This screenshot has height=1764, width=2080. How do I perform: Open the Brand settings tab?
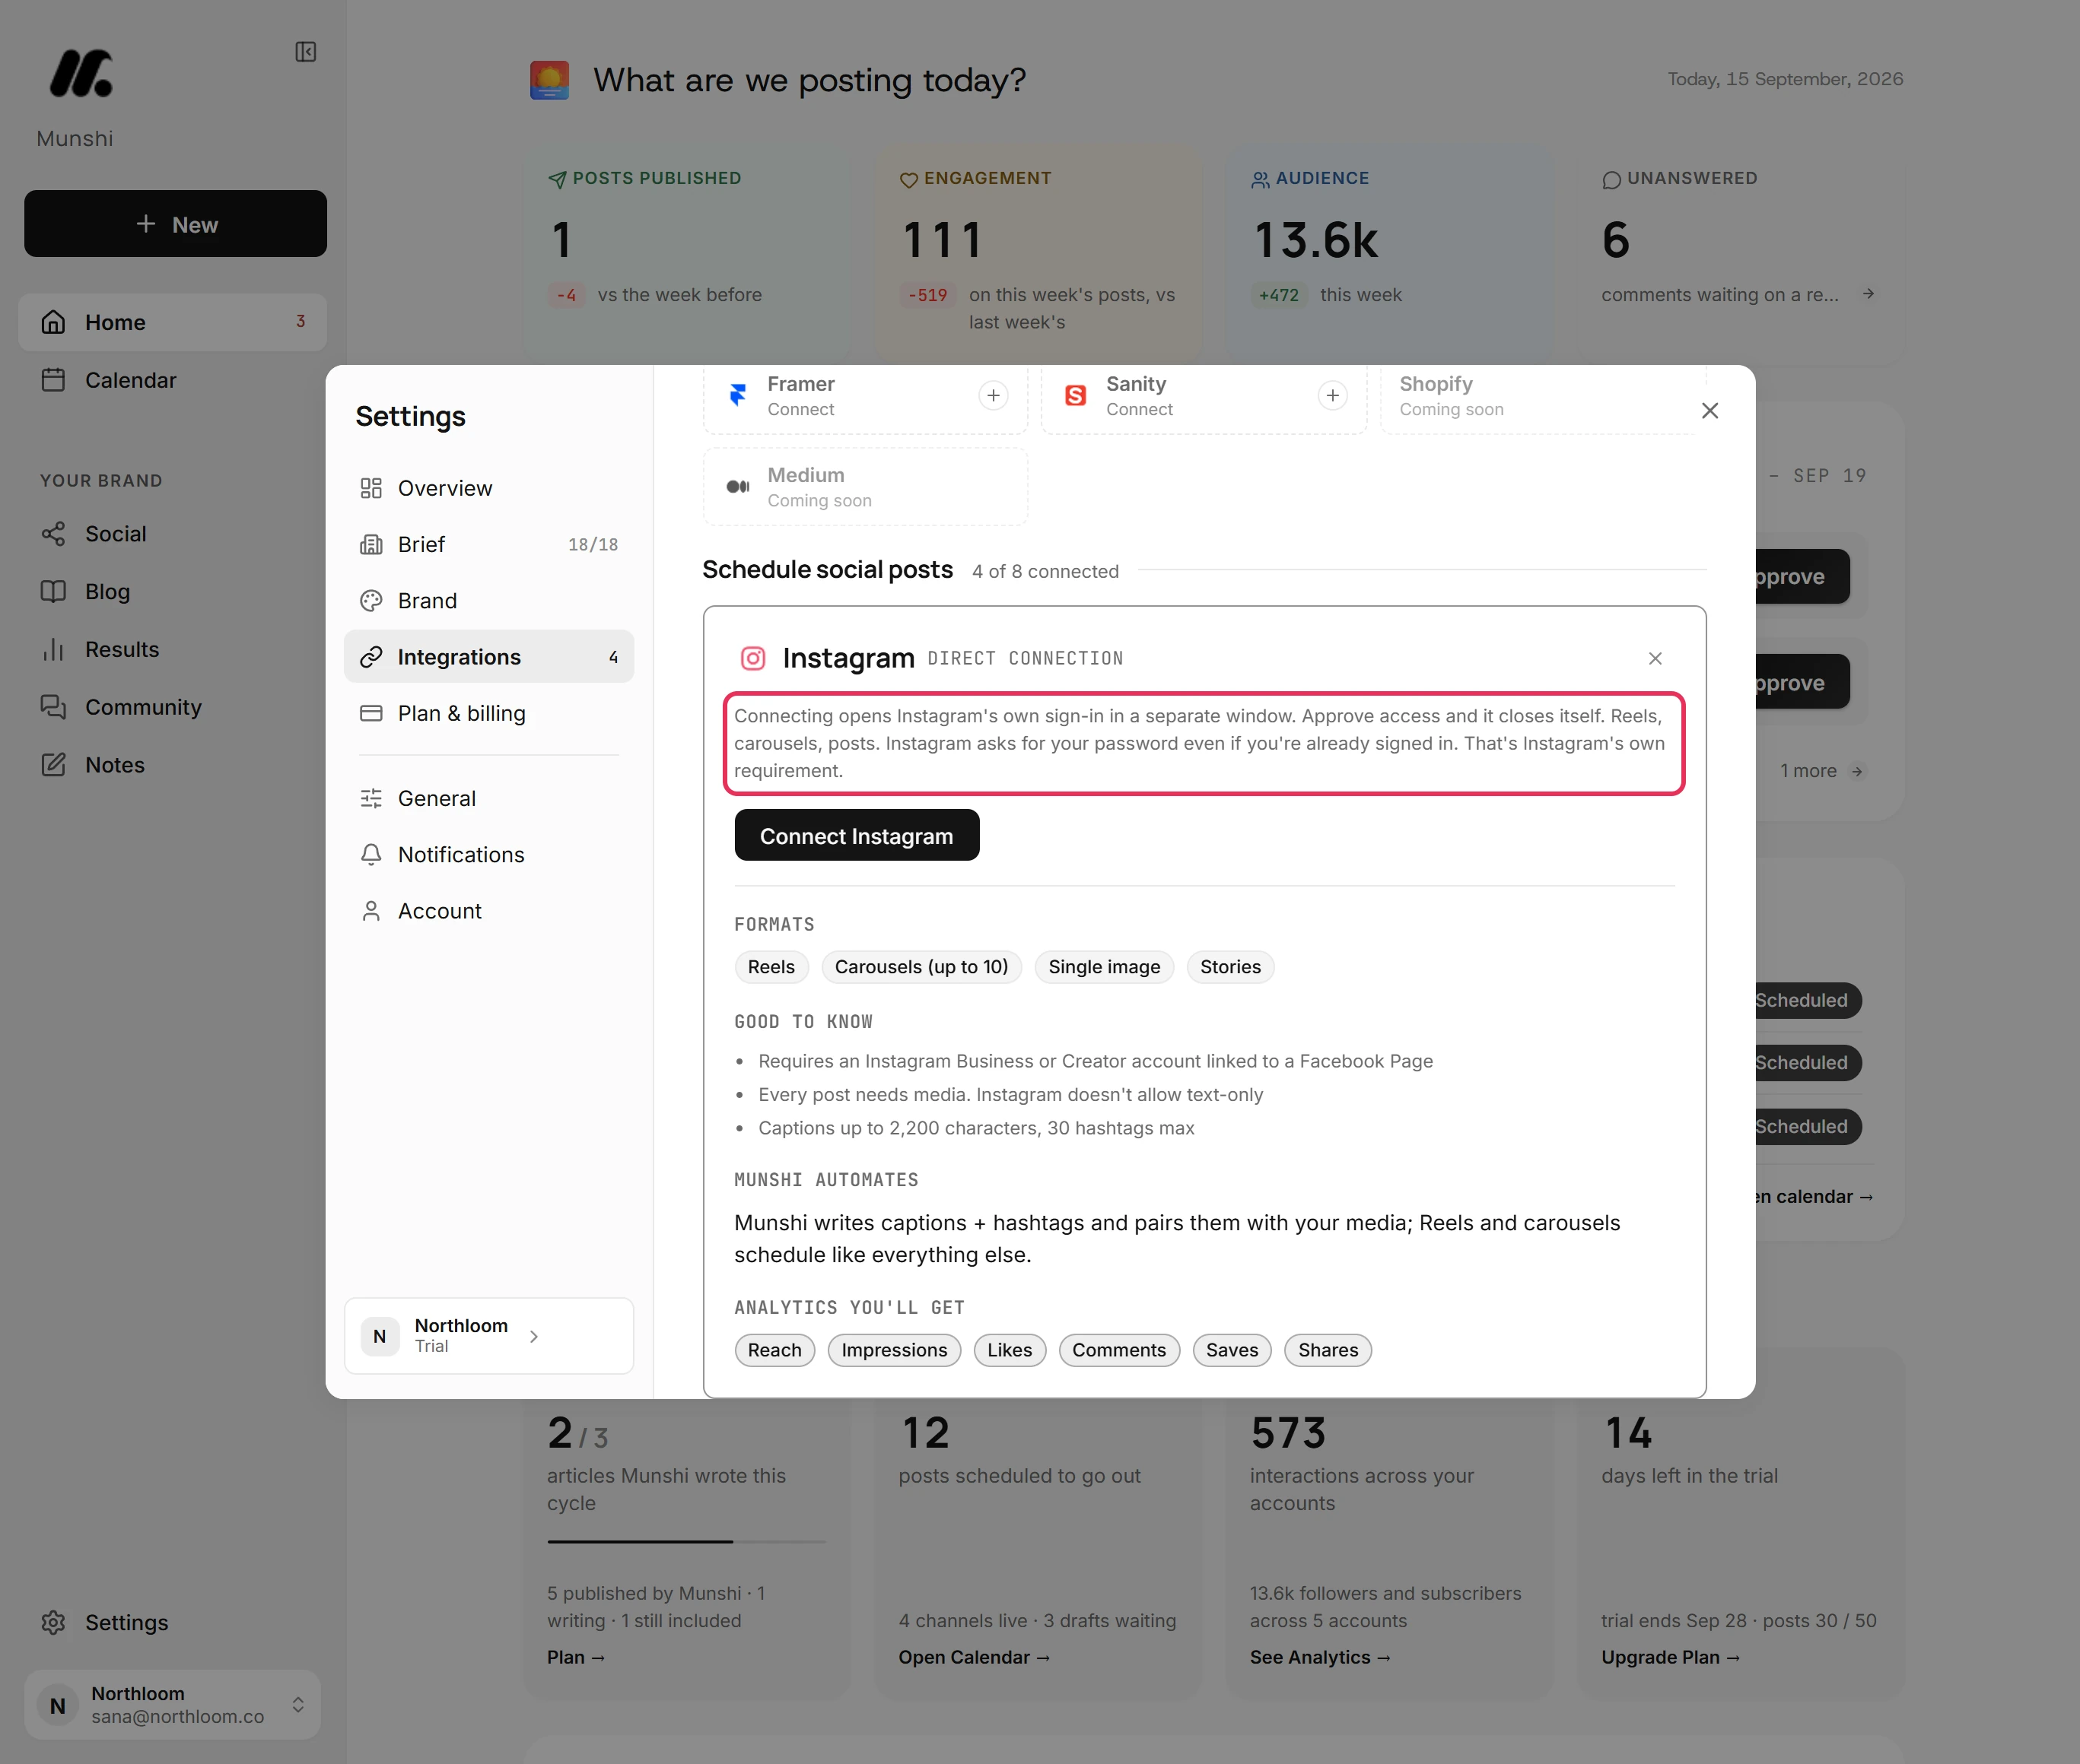click(x=489, y=601)
